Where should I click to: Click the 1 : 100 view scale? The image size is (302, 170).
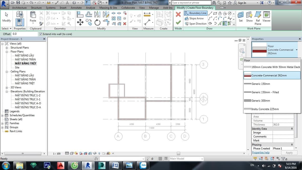coord(57,153)
